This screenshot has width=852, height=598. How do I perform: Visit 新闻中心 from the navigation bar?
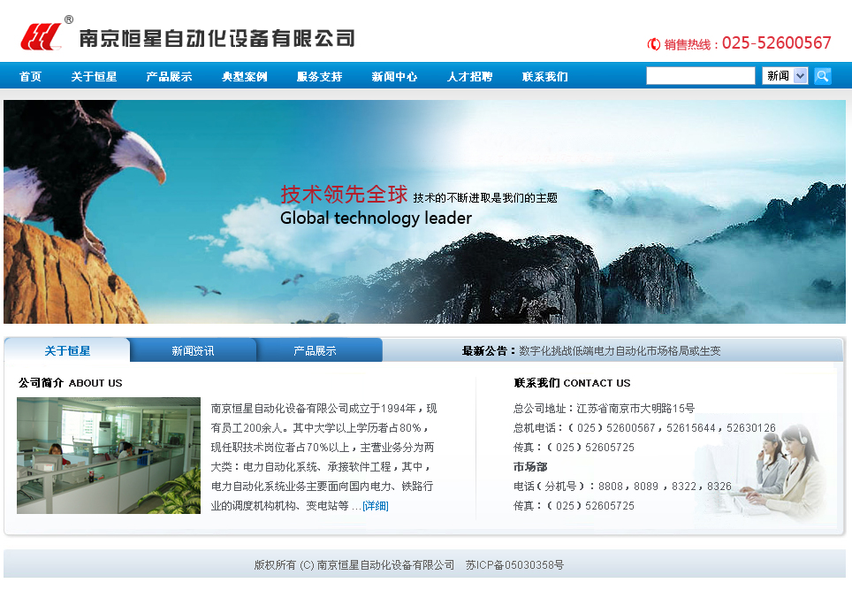click(394, 77)
